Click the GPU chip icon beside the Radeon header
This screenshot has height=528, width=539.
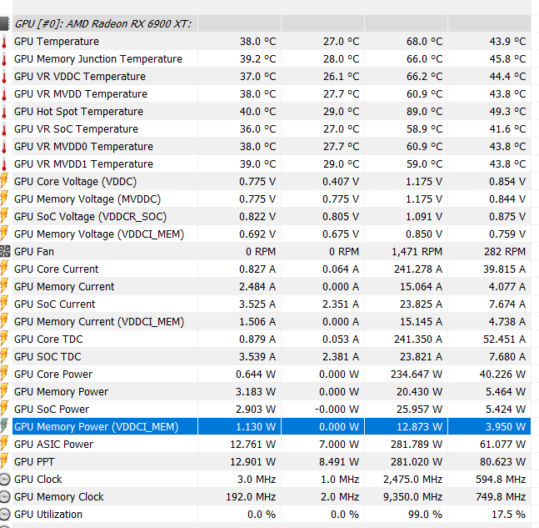coord(4,23)
